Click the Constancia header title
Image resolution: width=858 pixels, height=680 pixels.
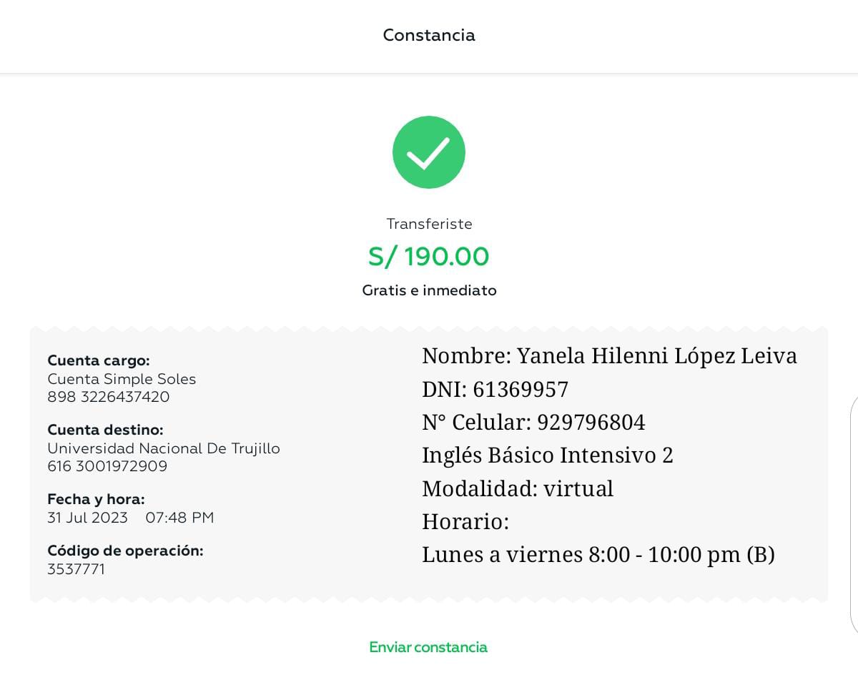click(429, 35)
